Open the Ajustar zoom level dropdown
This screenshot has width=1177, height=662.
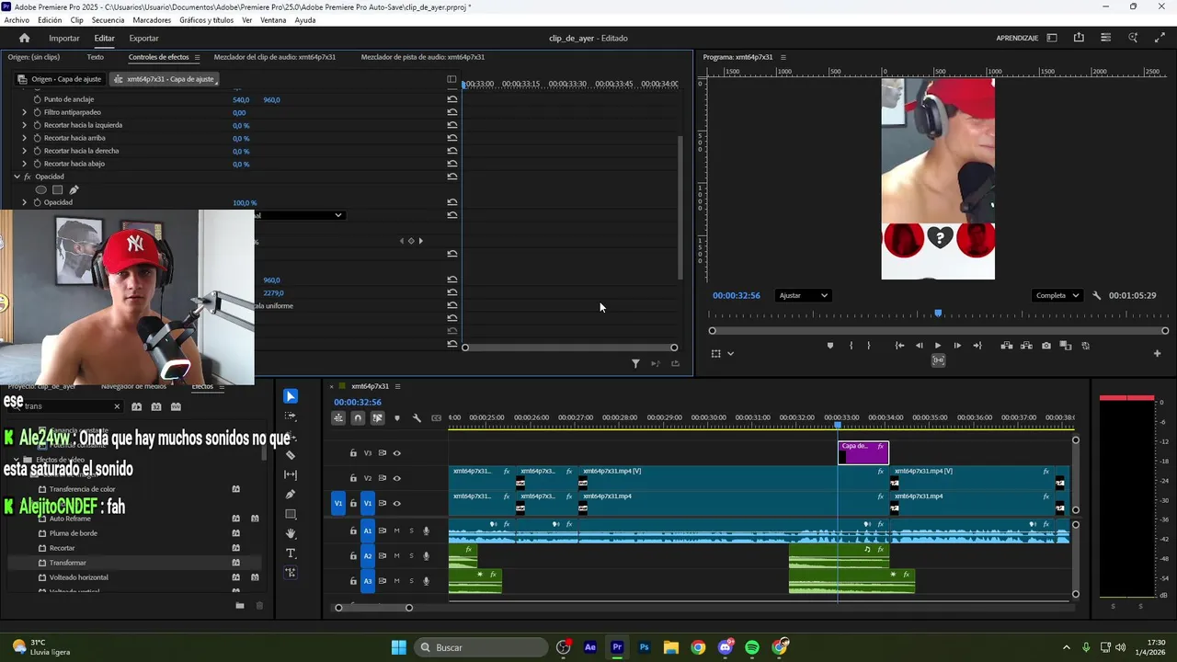click(x=803, y=295)
